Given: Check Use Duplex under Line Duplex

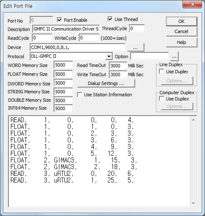Looking at the screenshot, I should pyautogui.click(x=161, y=72).
